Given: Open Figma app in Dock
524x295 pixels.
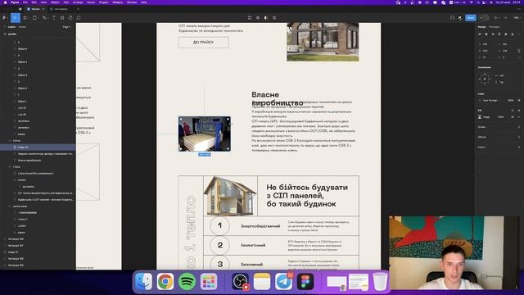Looking at the screenshot, I should tap(305, 281).
